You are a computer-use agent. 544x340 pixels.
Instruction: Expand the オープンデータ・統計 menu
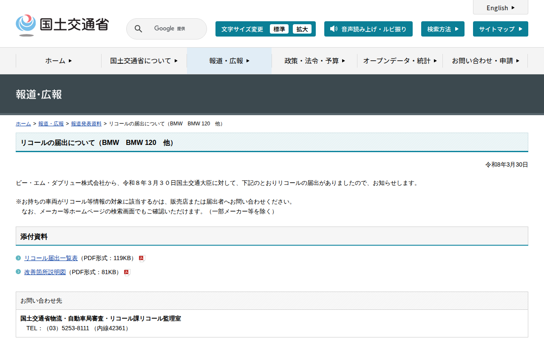[399, 61]
